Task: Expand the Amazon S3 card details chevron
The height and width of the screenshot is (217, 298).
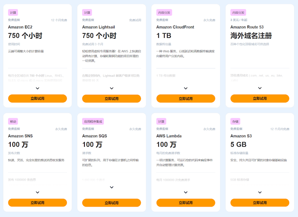Action: [260, 193]
